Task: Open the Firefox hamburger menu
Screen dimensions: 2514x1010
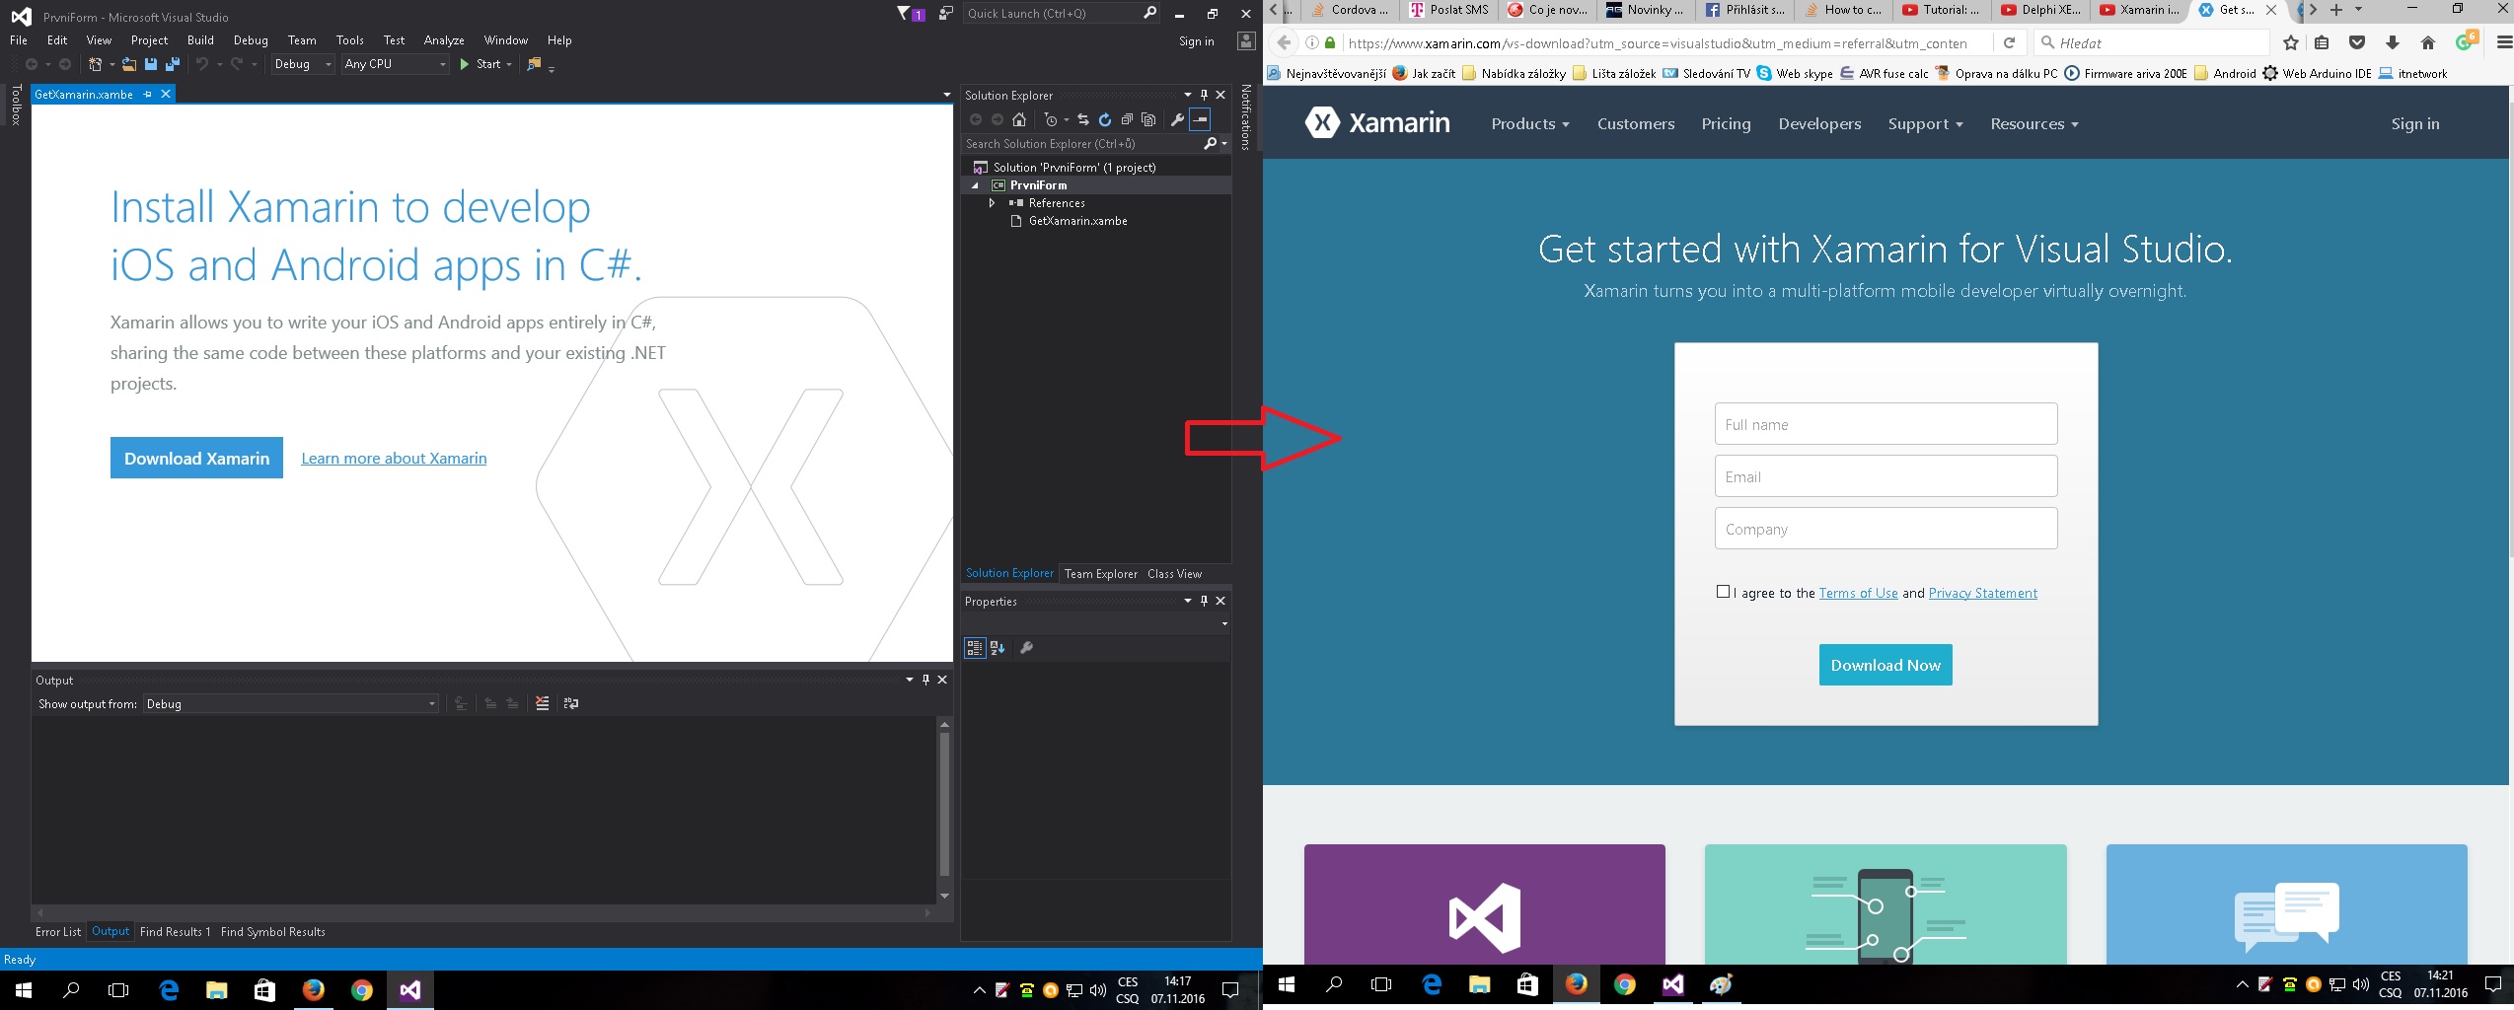Action: [2503, 42]
